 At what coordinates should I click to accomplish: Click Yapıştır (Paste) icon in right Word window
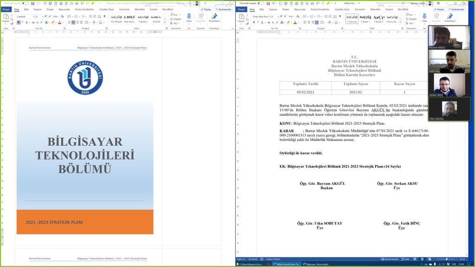(x=241, y=17)
